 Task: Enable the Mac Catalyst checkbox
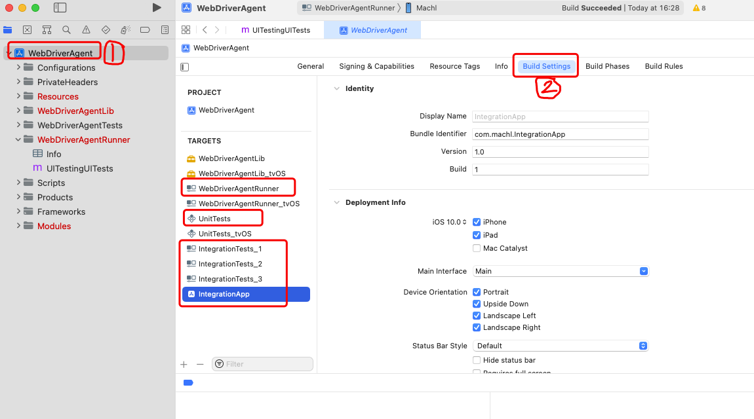pos(477,248)
